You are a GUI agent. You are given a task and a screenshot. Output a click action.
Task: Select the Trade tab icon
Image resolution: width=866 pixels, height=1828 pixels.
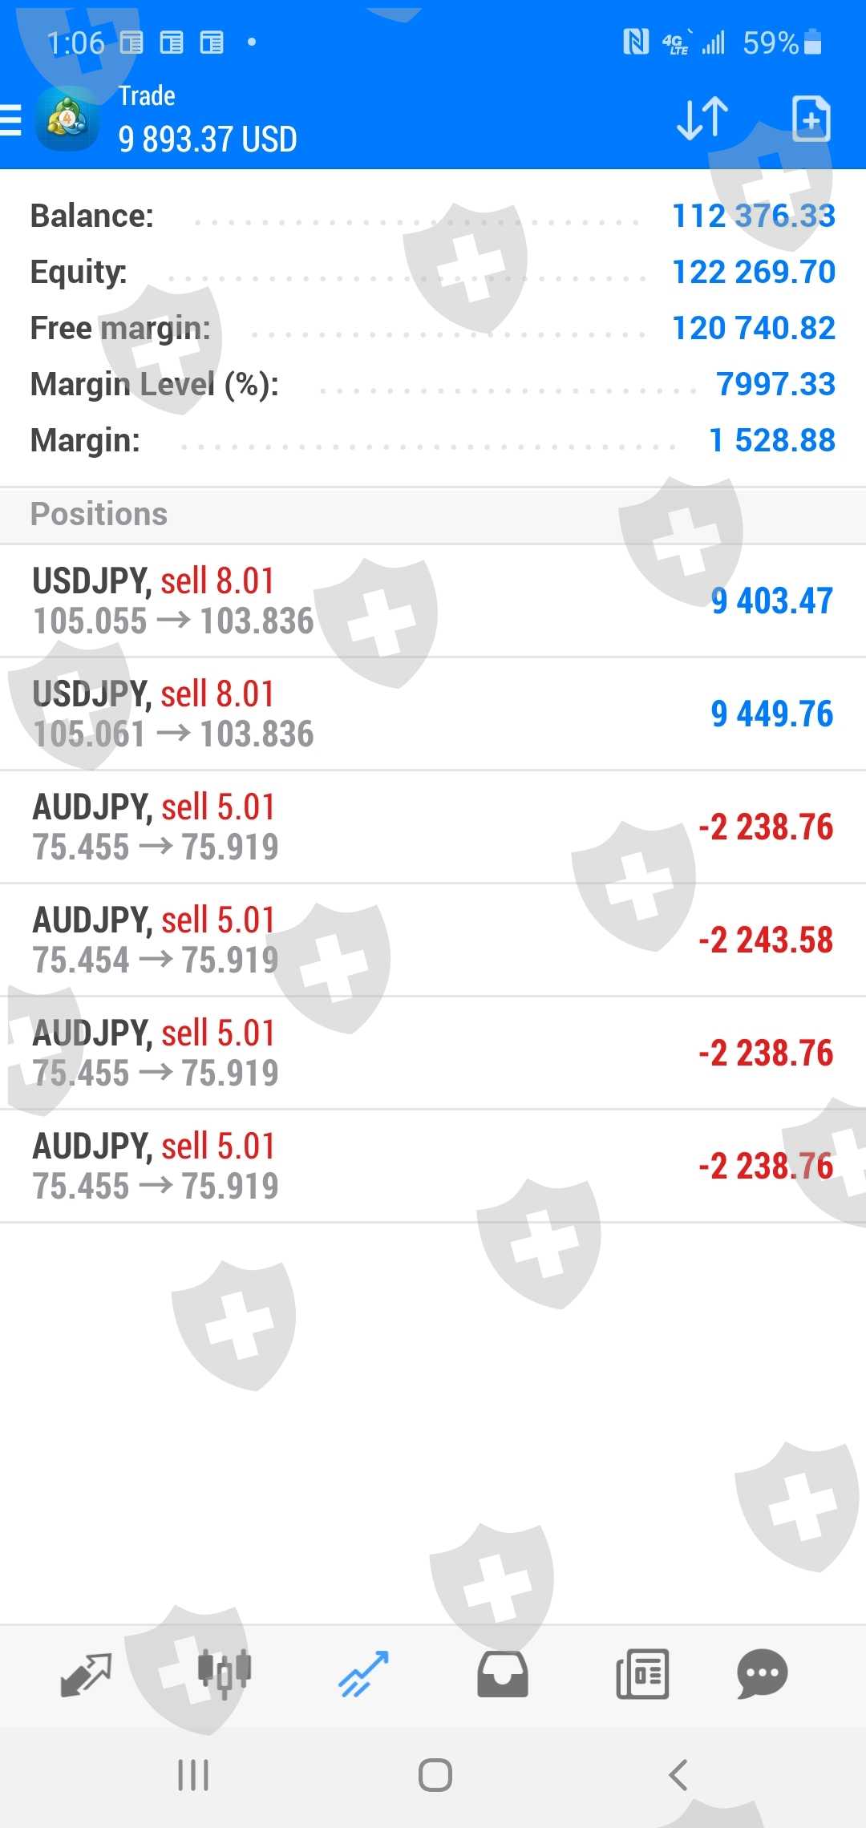tap(363, 1674)
